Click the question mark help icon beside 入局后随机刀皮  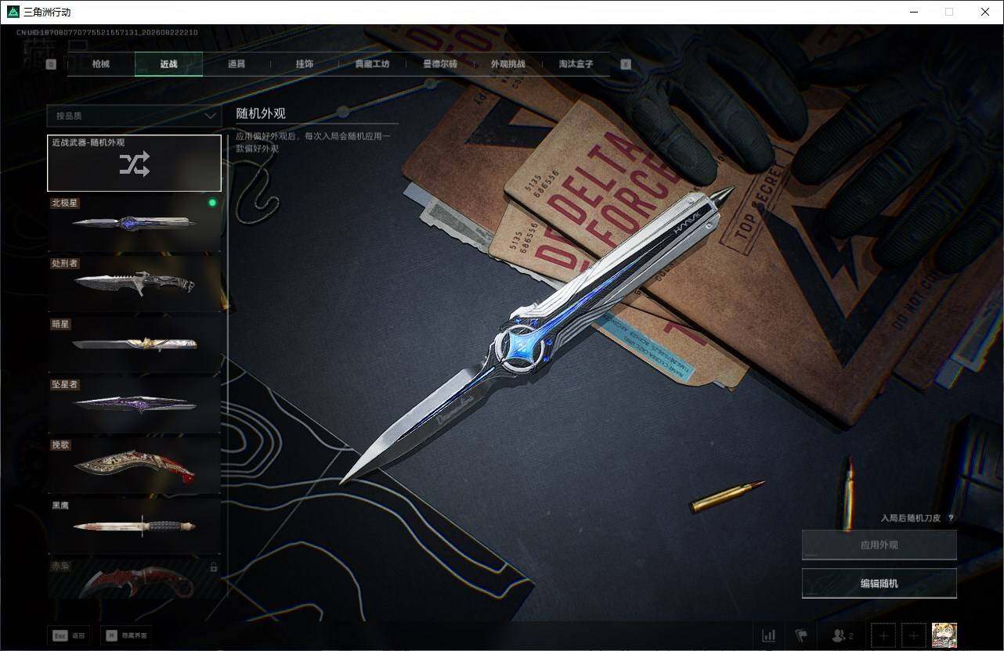[951, 518]
